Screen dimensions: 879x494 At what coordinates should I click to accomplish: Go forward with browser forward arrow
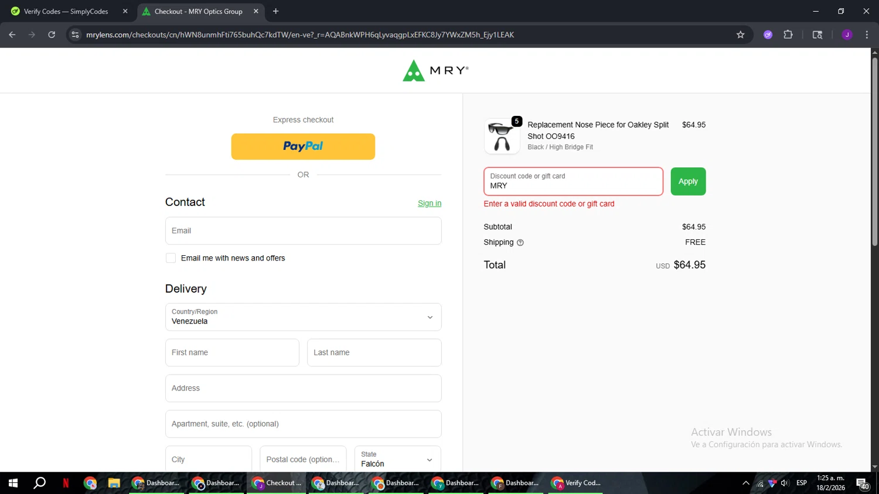(32, 35)
